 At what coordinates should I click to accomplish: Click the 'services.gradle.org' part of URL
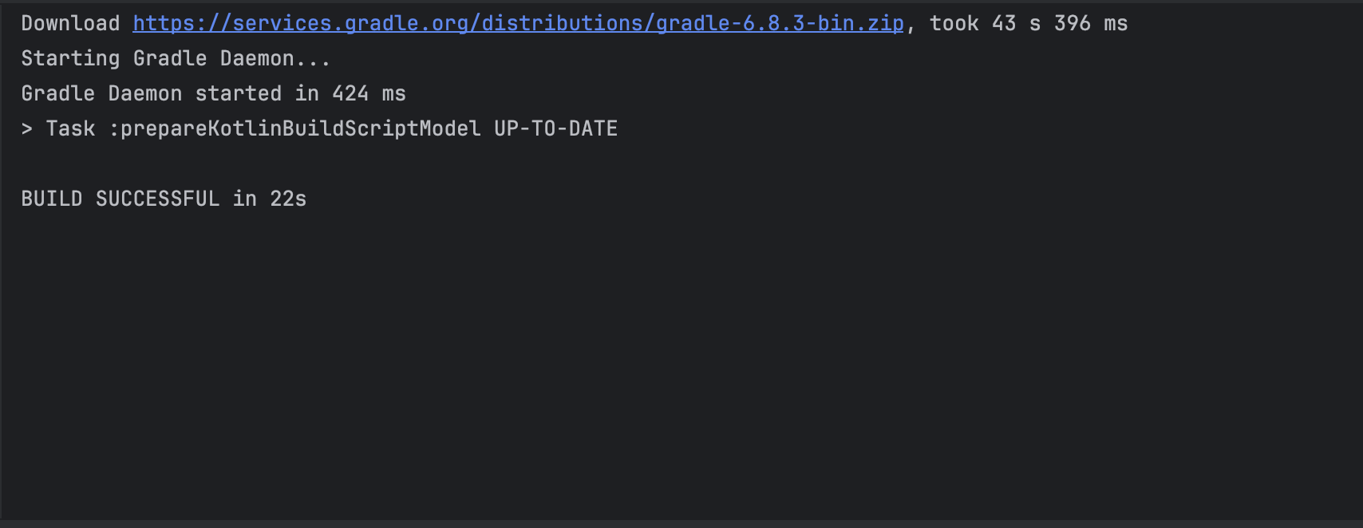click(x=350, y=24)
